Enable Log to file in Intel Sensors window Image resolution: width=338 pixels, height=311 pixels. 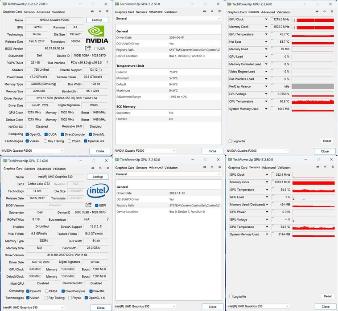[x=231, y=297]
